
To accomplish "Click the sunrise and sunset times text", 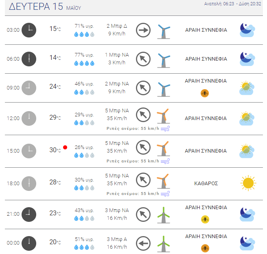I will click(x=232, y=4).
